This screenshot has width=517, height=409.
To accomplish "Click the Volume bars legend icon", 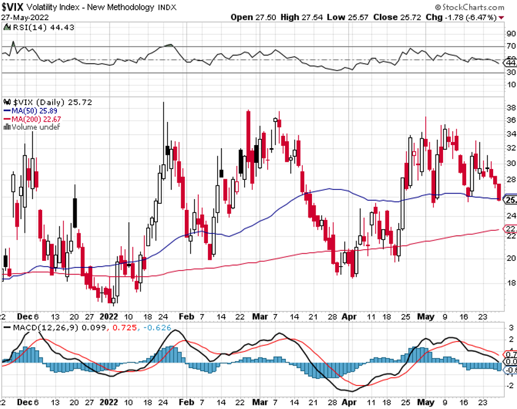I will pos(7,127).
